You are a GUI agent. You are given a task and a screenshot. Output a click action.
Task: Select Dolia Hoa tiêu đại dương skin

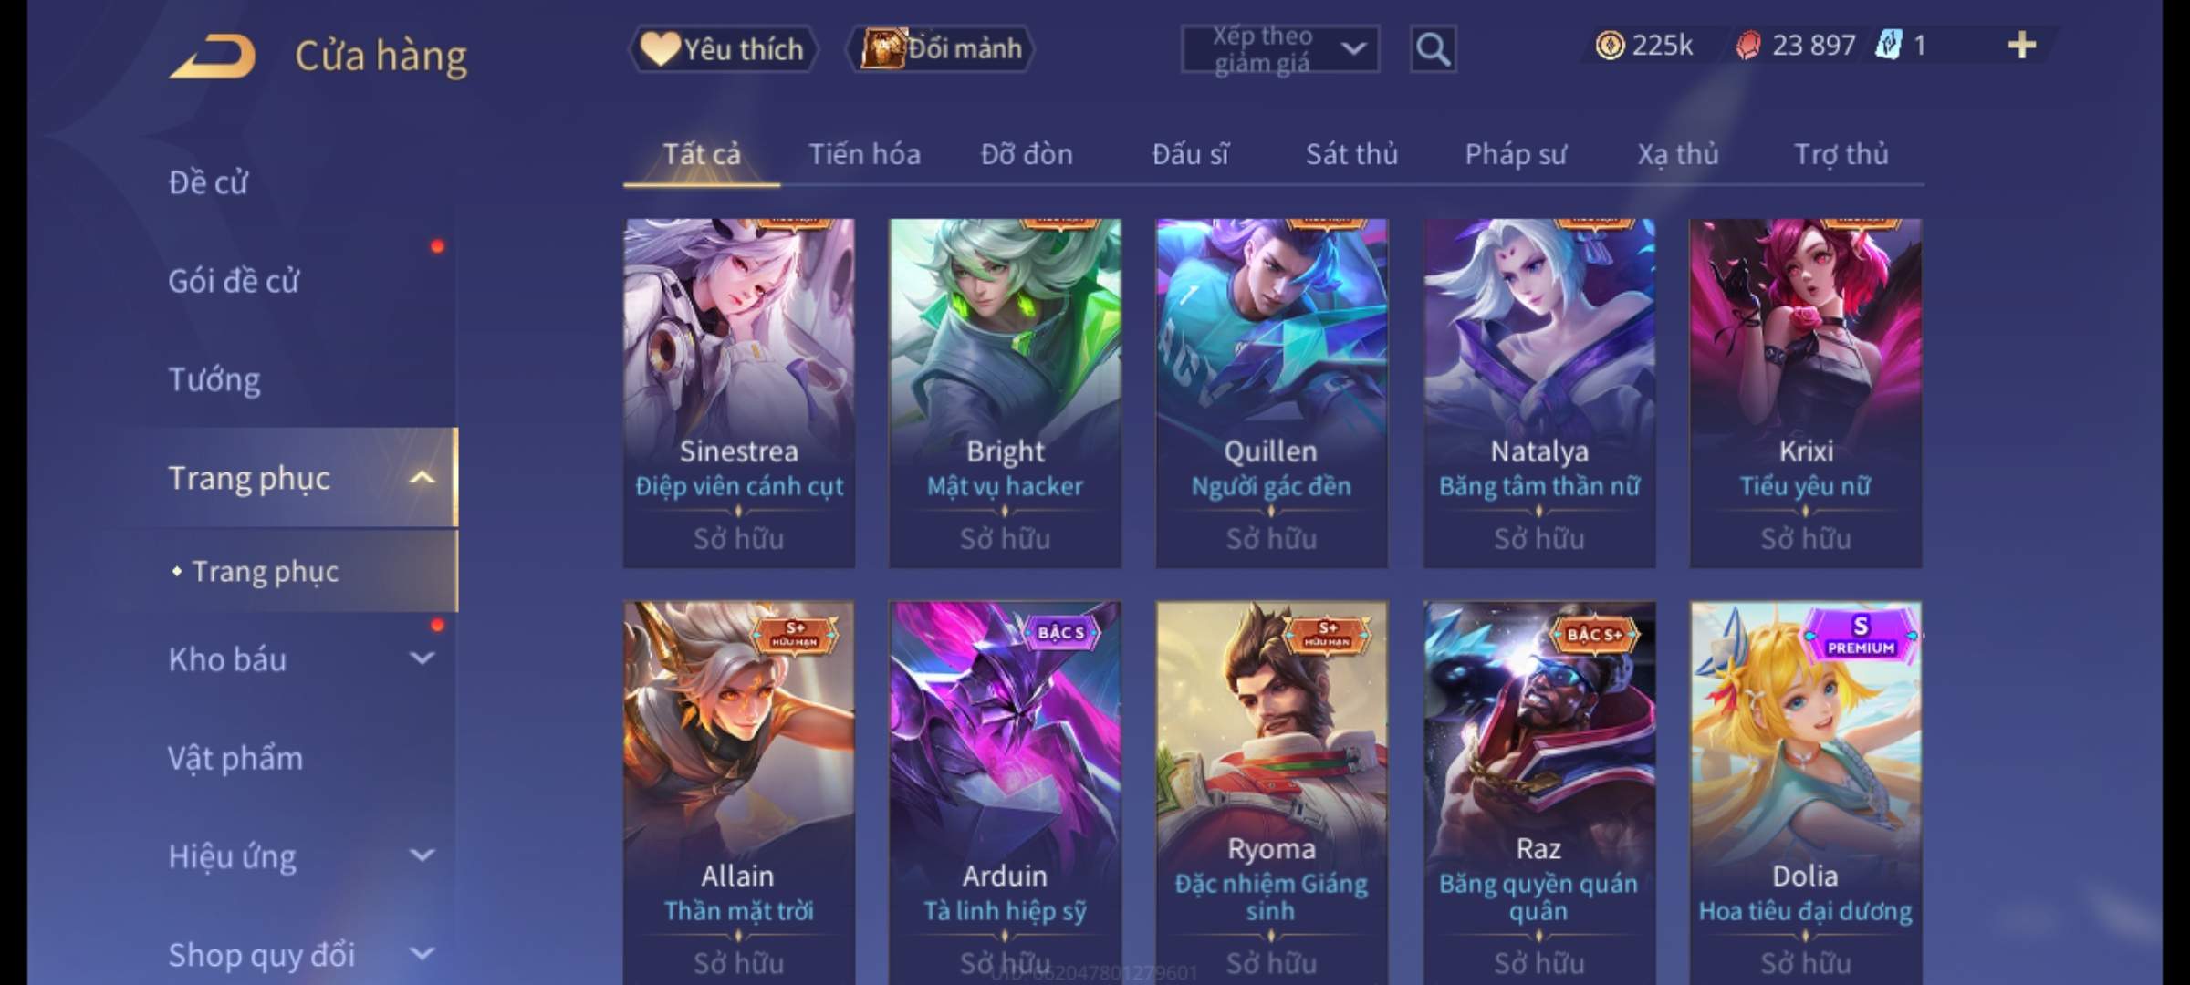[1805, 792]
